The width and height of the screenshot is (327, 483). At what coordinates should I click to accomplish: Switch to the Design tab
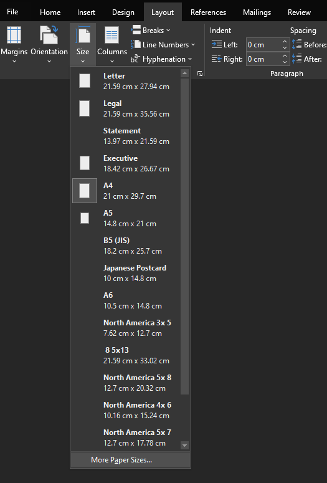coord(123,12)
